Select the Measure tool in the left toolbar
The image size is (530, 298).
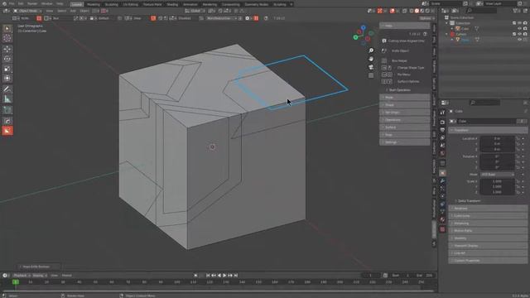coord(7,99)
